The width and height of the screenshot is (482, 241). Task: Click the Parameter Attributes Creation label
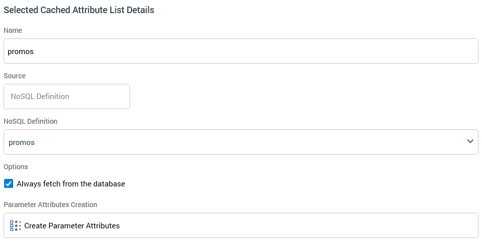pos(50,205)
